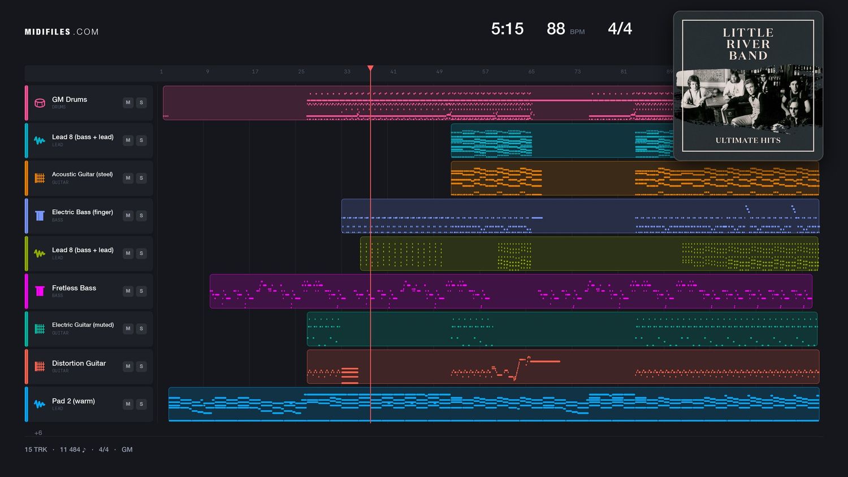The height and width of the screenshot is (477, 848).
Task: Click the Acoustic Guitar orange color strip
Action: [x=26, y=178]
